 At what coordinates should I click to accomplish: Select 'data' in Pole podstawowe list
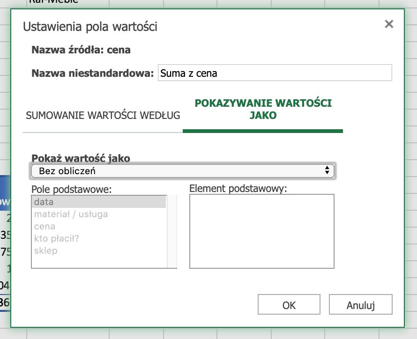pyautogui.click(x=99, y=202)
